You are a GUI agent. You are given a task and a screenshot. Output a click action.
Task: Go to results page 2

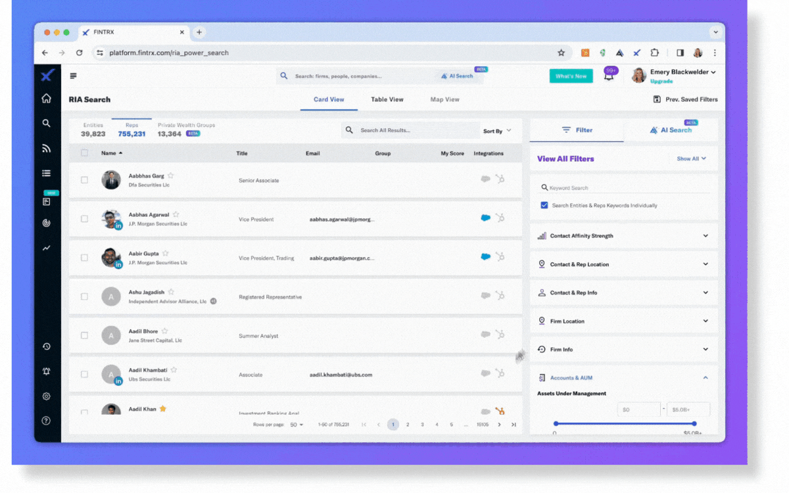coord(408,425)
